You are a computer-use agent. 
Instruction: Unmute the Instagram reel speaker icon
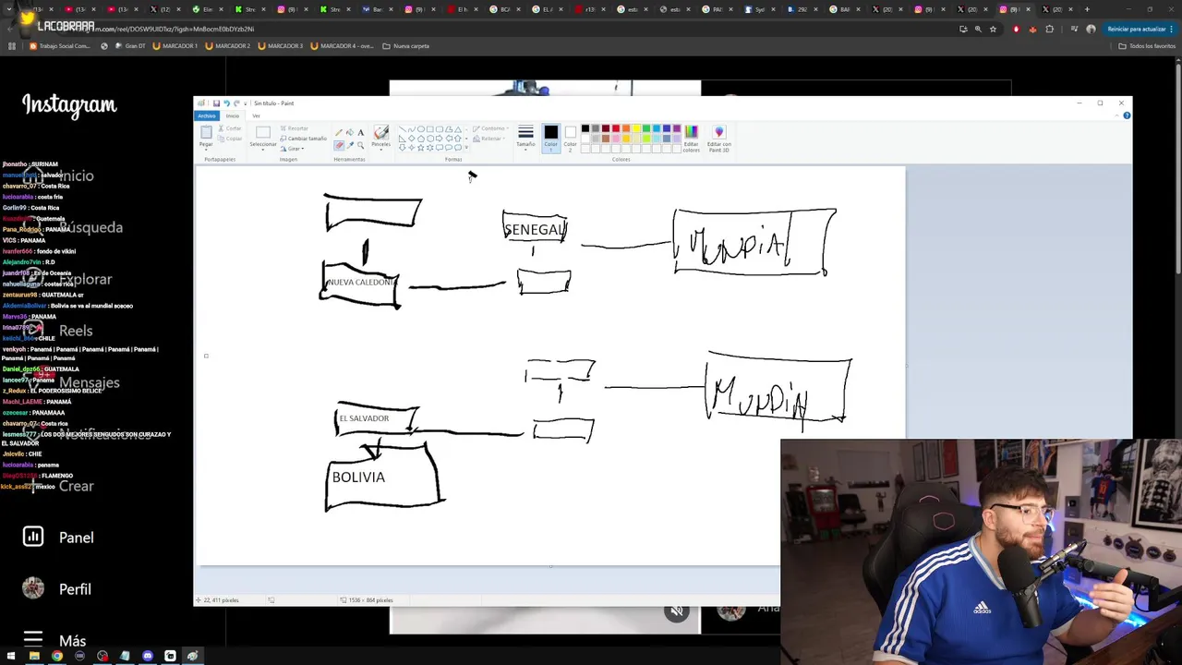click(677, 611)
